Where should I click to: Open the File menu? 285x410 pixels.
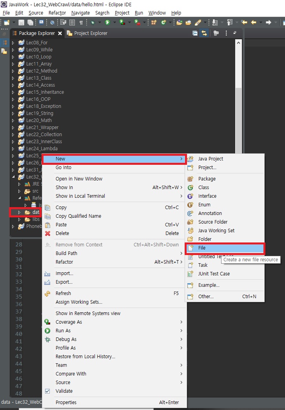tap(6, 13)
